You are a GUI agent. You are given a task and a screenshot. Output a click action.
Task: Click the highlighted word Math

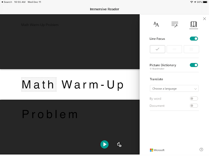click(x=39, y=84)
